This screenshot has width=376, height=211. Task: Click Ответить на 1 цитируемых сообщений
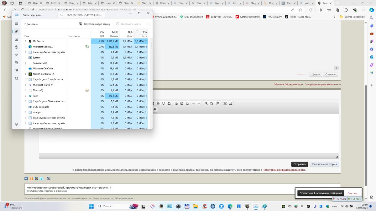pos(321,193)
